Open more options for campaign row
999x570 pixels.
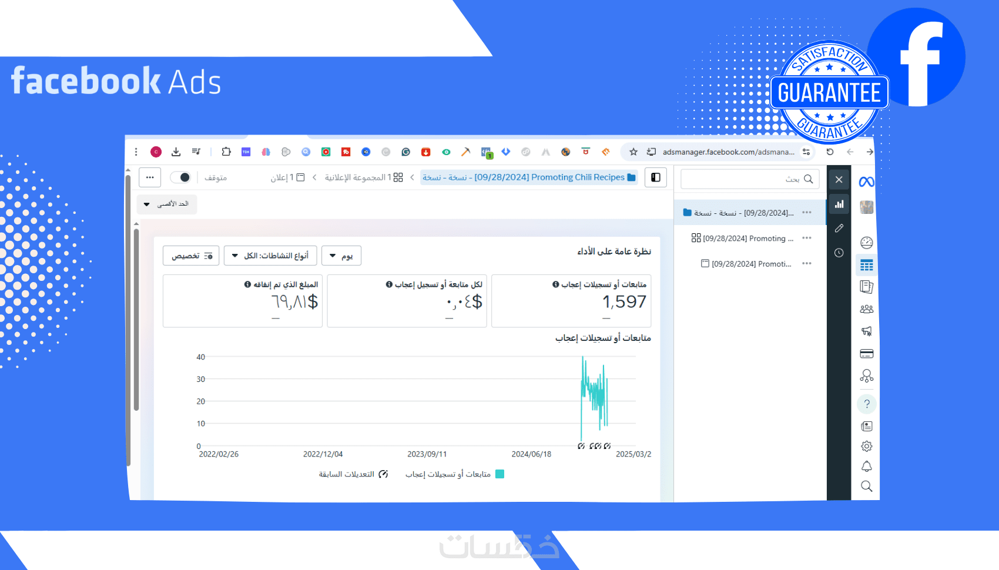(807, 213)
